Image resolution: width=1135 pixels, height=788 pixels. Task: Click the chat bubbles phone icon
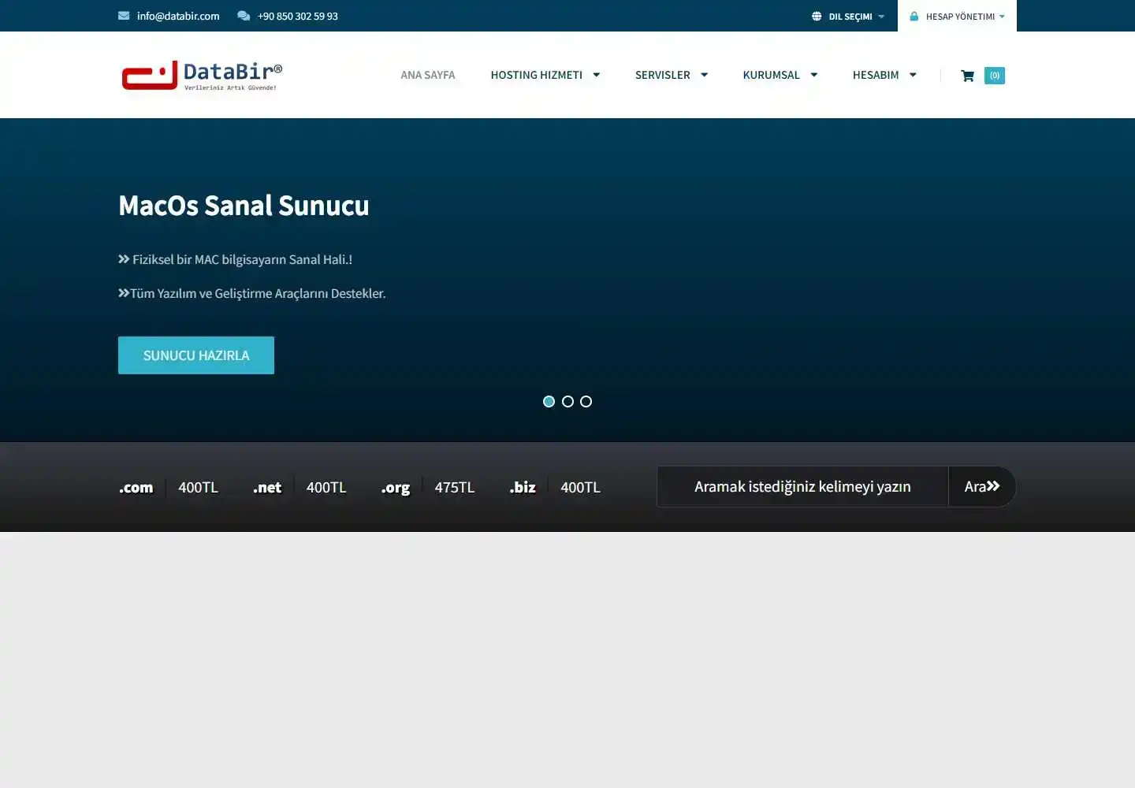pyautogui.click(x=244, y=16)
